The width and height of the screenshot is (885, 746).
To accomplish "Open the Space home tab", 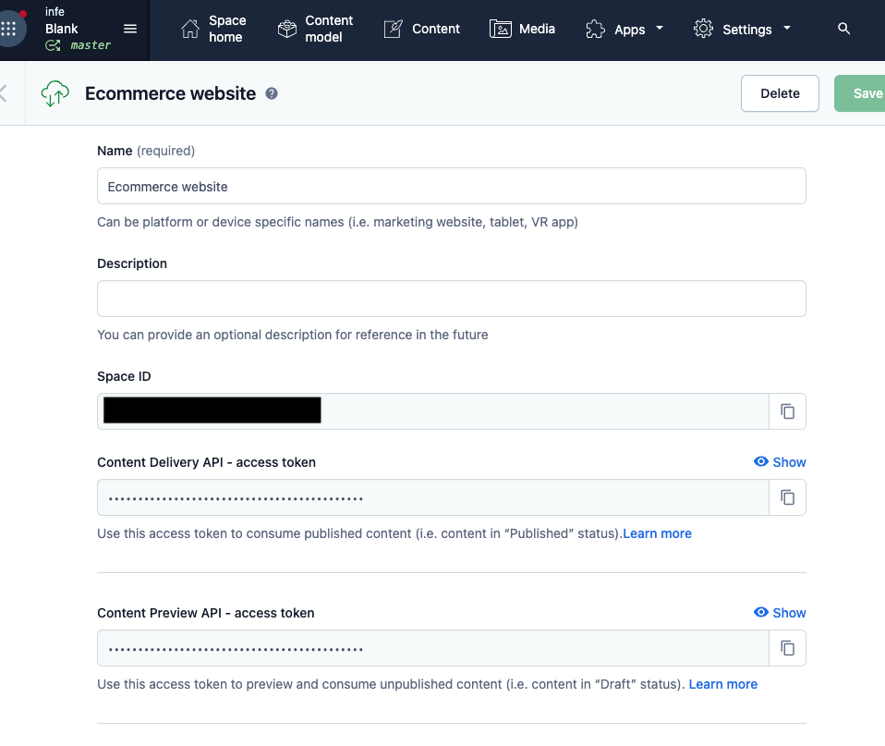I will [x=213, y=29].
